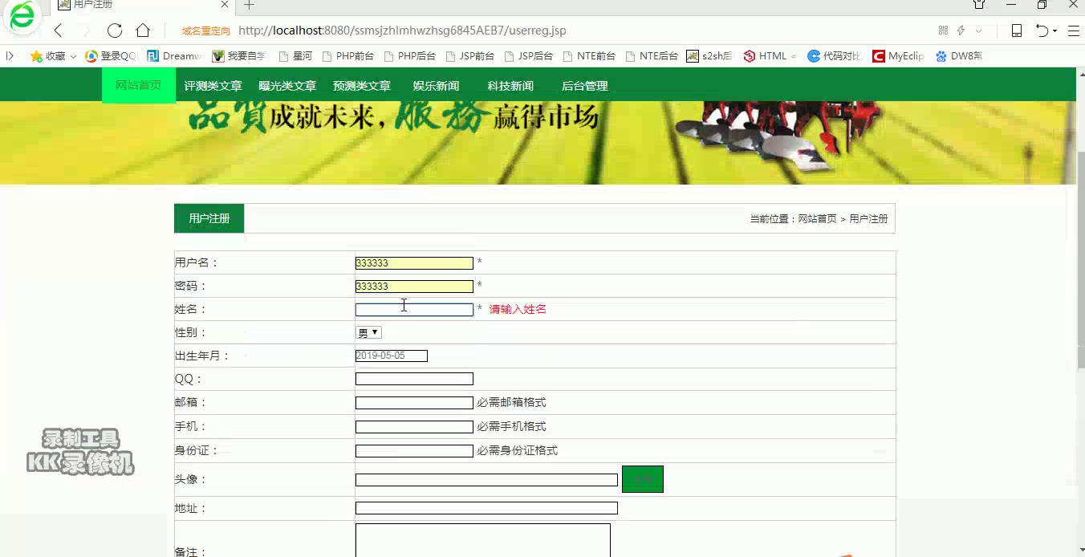Toggle the bookmarks sidebar arrow icon
This screenshot has height=557, width=1085.
(x=10, y=56)
